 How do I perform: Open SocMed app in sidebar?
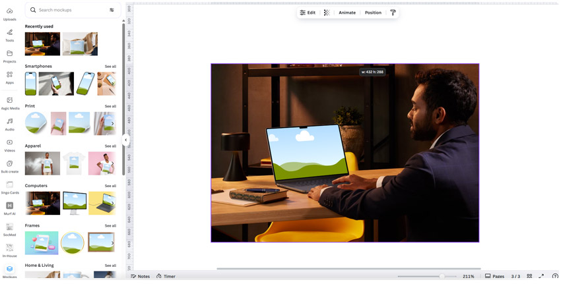10,229
